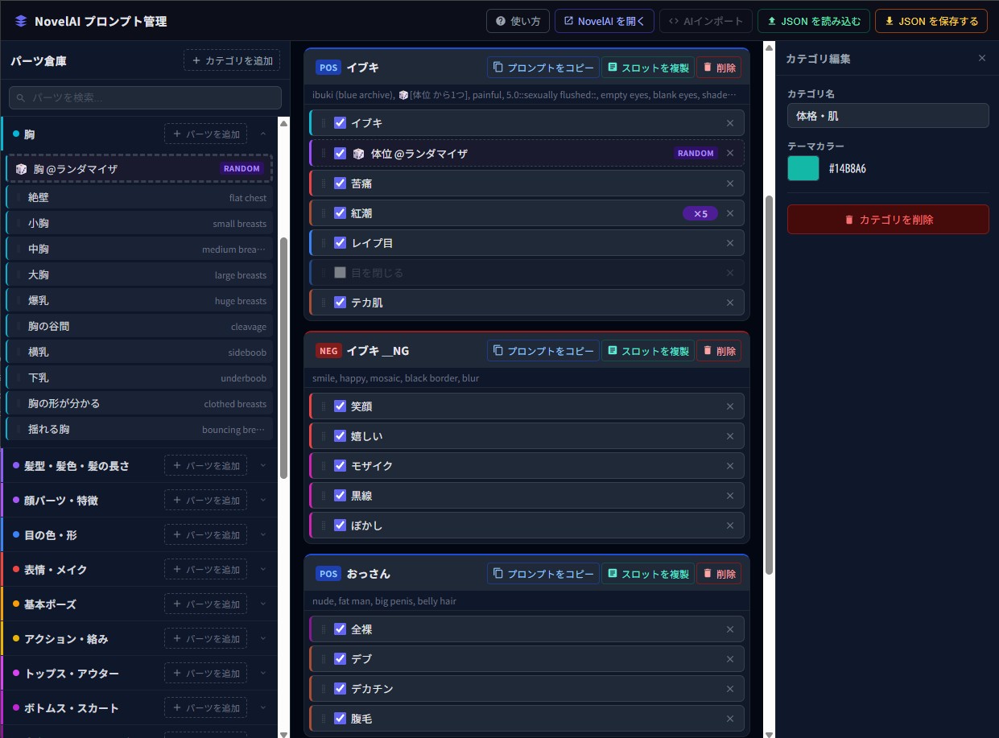Click JSON を保存する button
Screen dimensions: 999x738
[931, 21]
